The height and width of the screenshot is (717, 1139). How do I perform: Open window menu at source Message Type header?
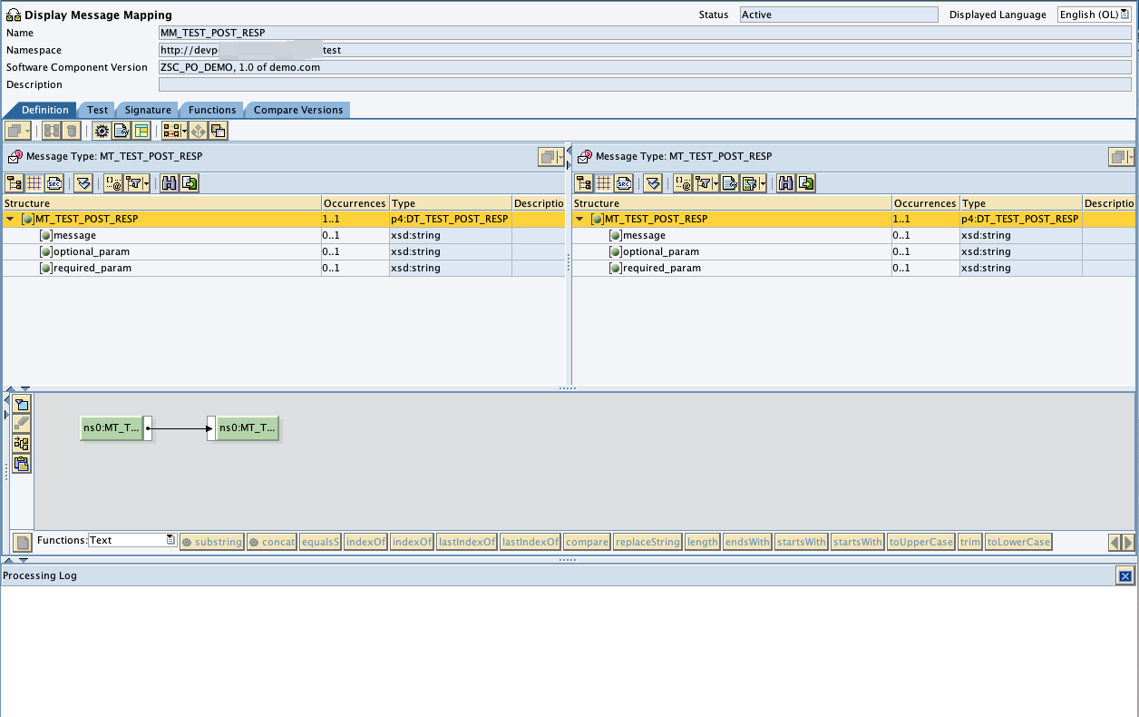coord(550,157)
